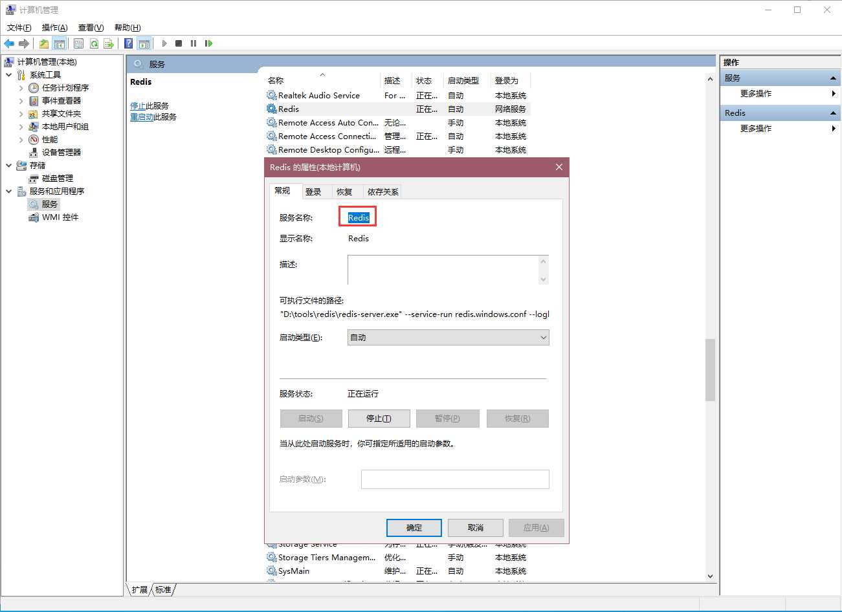Image resolution: width=842 pixels, height=612 pixels.
Task: Click the 取消 button
Action: [476, 528]
